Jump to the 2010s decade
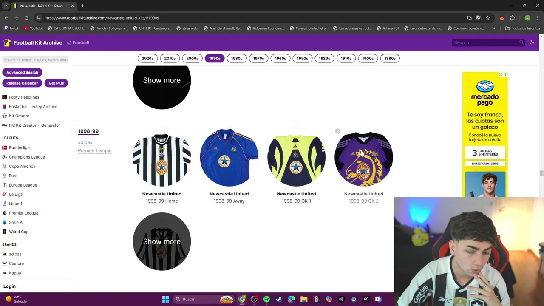Image resolution: width=544 pixels, height=306 pixels. click(170, 59)
